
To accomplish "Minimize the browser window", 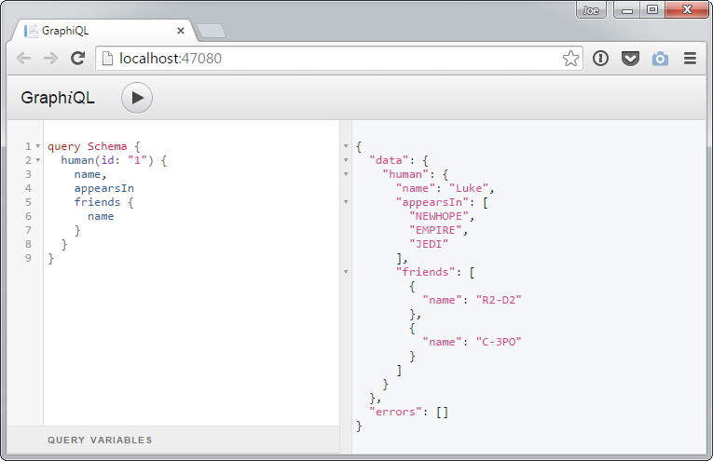I will pos(627,10).
